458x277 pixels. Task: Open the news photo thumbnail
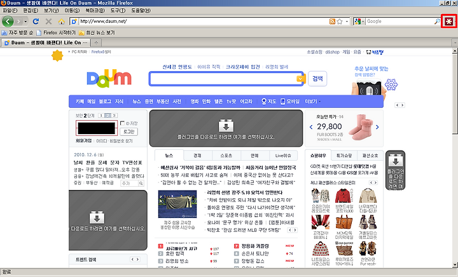coord(177,204)
